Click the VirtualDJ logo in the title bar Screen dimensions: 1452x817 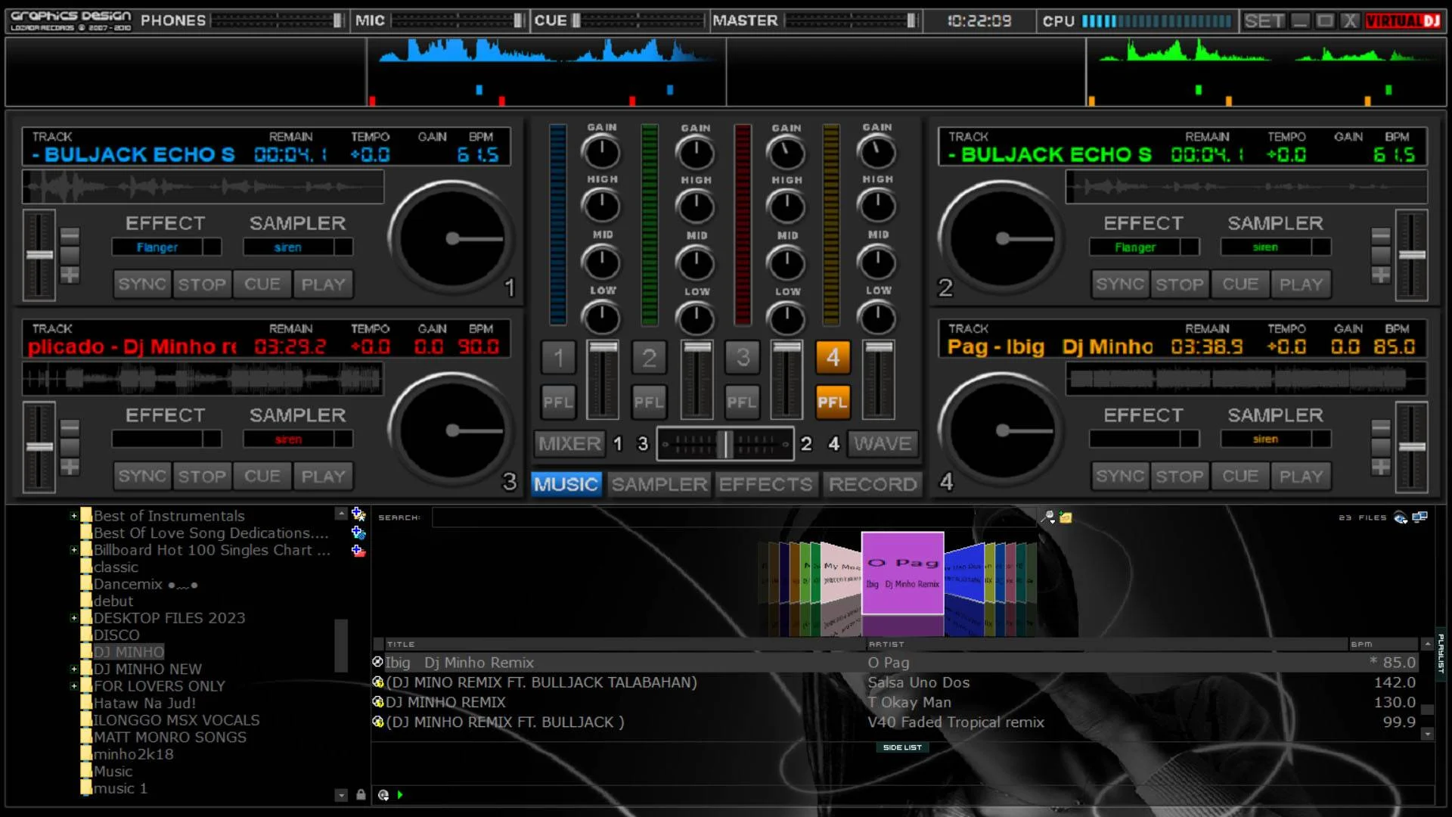(x=1403, y=21)
